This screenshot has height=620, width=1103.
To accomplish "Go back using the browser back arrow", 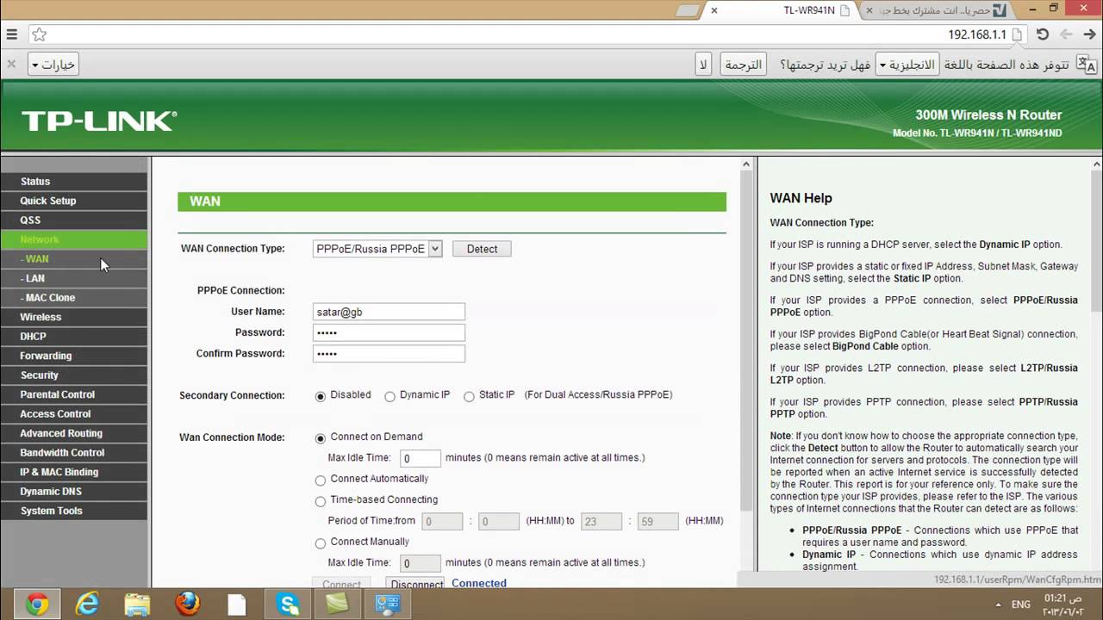I will pos(1066,34).
